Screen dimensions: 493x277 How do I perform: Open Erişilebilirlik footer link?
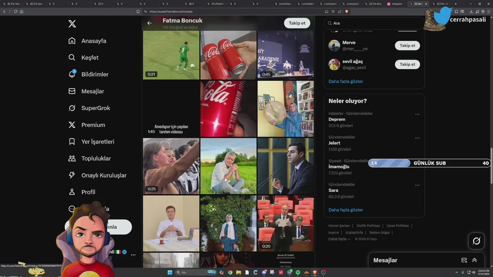coord(354,233)
